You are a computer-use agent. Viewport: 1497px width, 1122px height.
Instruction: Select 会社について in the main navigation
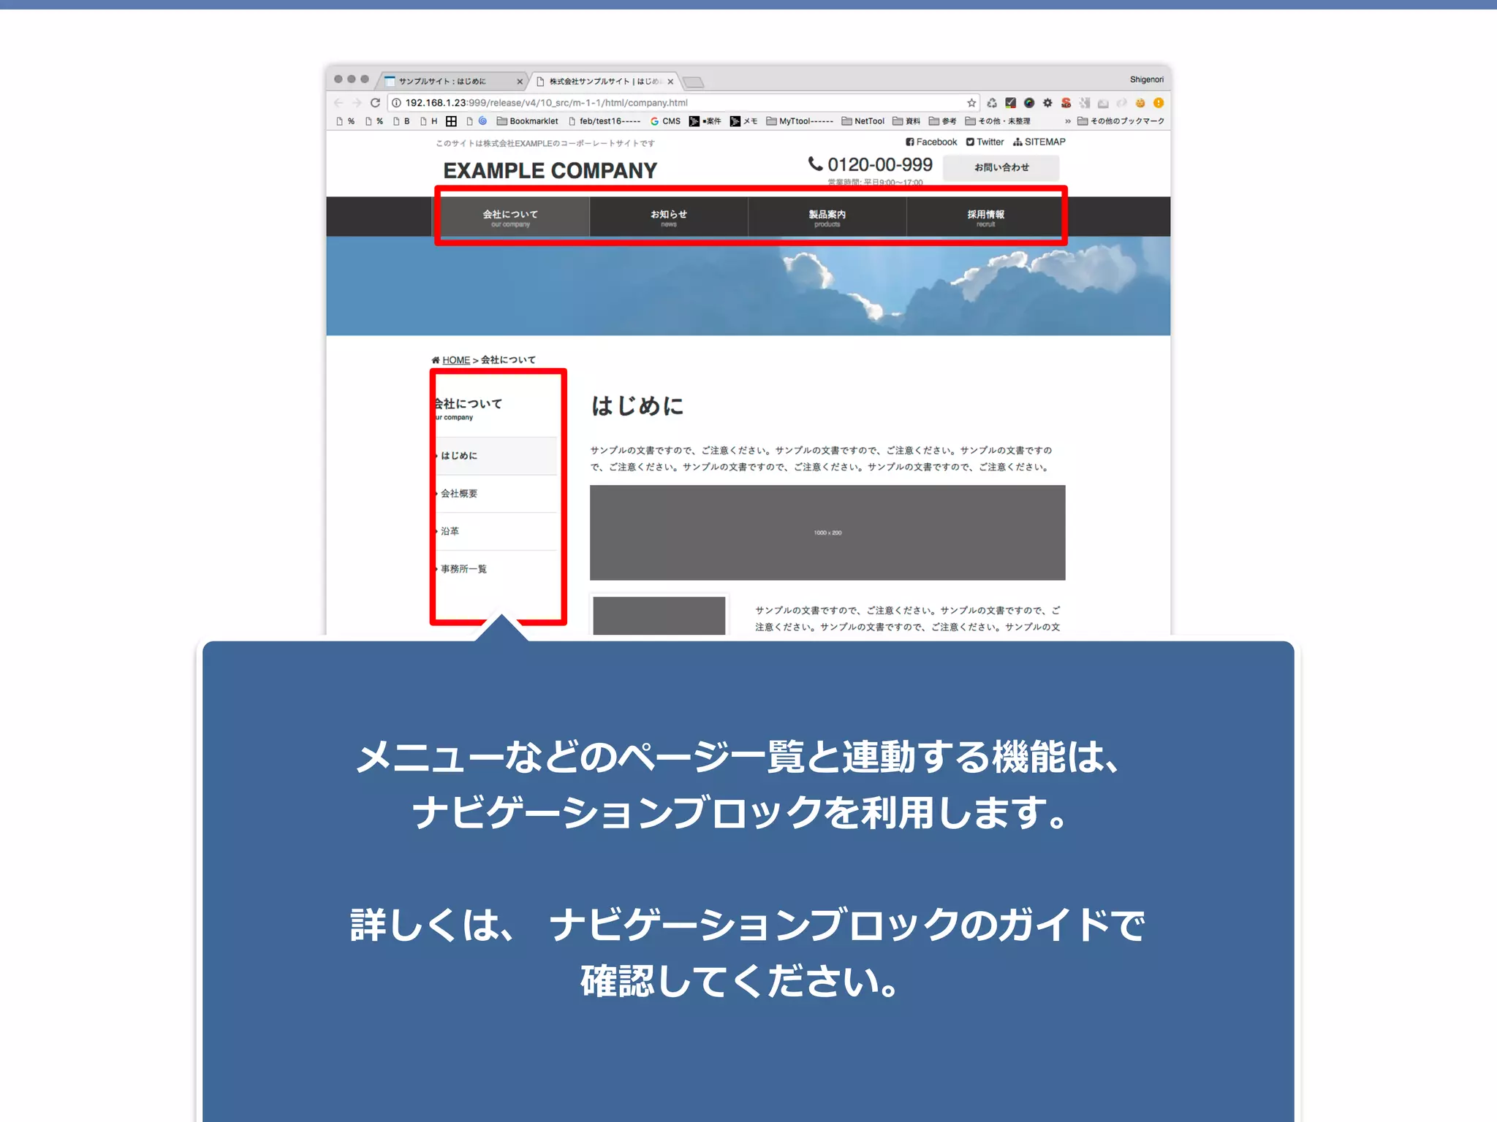[510, 217]
